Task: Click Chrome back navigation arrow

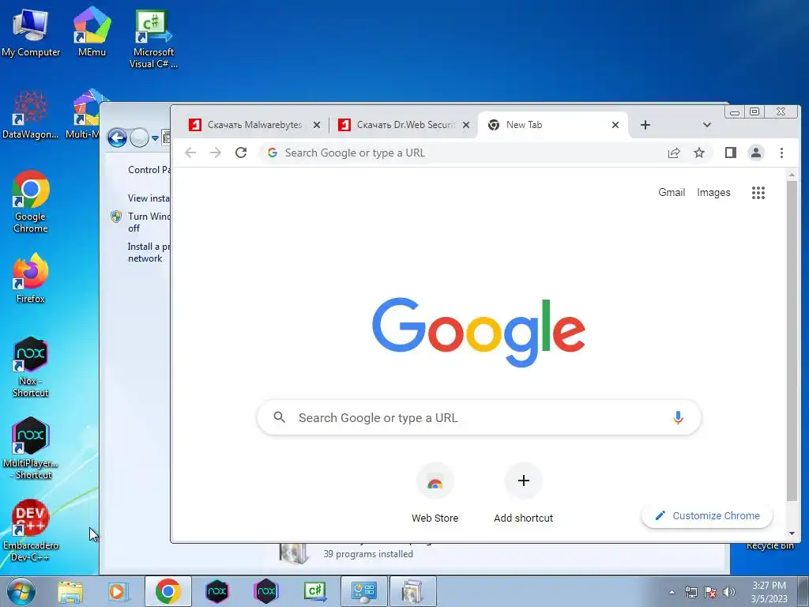Action: pyautogui.click(x=190, y=153)
